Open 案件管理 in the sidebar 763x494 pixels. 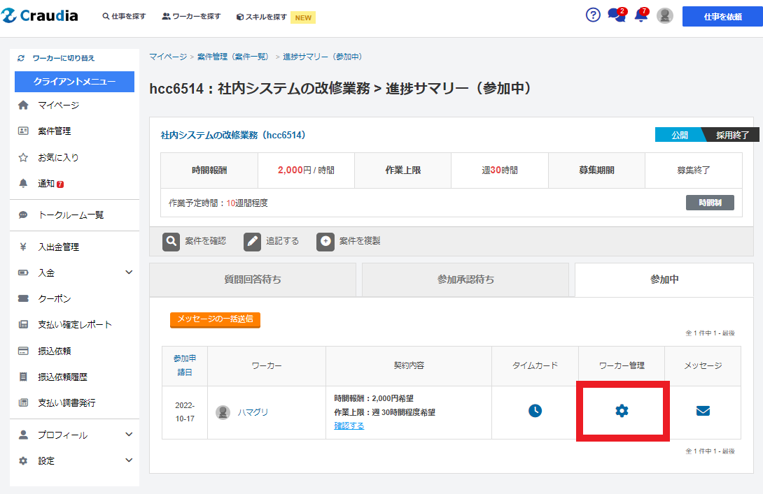[x=54, y=131]
